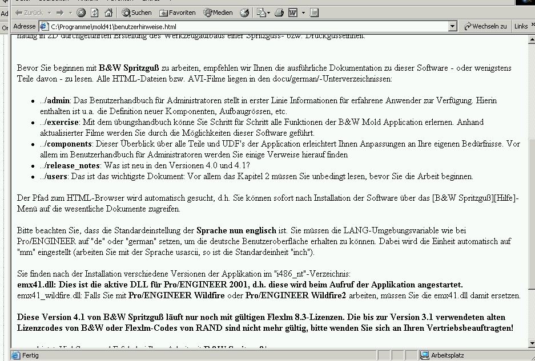Click the bold 'emx41.dll:' text
This screenshot has height=361, width=535.
37,285
